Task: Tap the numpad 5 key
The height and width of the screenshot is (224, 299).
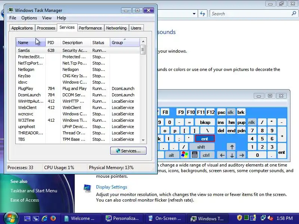Action: click(x=262, y=139)
